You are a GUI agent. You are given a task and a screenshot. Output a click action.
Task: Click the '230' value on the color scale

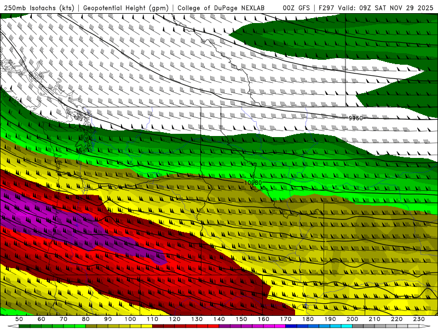[419, 319]
